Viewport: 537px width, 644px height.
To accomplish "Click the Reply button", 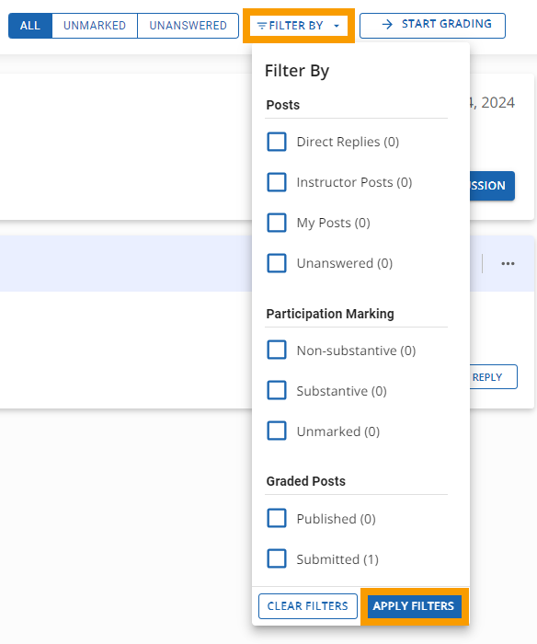I will 493,376.
